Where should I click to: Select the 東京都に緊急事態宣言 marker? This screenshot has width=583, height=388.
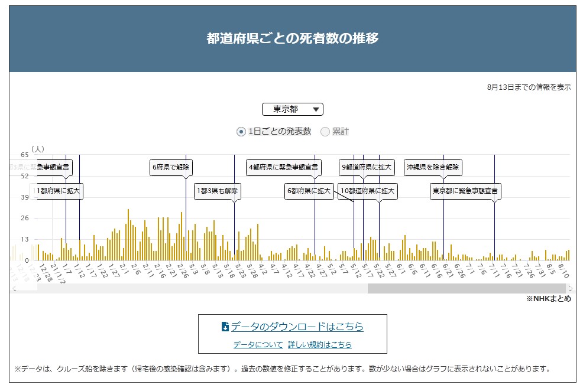point(465,191)
